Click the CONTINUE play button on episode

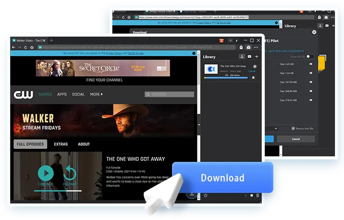tap(46, 173)
